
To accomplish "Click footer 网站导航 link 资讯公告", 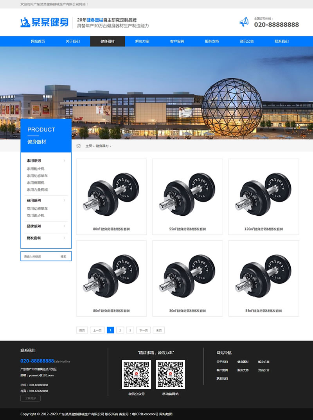I will 264,370.
